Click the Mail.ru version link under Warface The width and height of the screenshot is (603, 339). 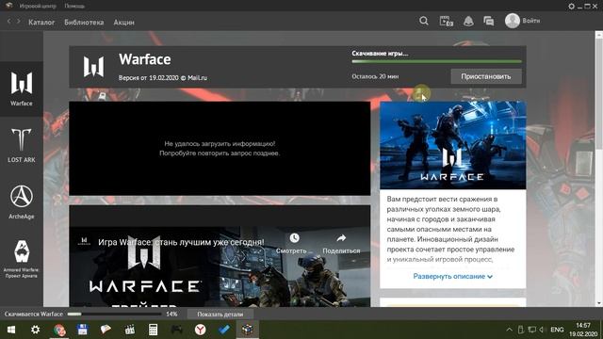click(163, 77)
